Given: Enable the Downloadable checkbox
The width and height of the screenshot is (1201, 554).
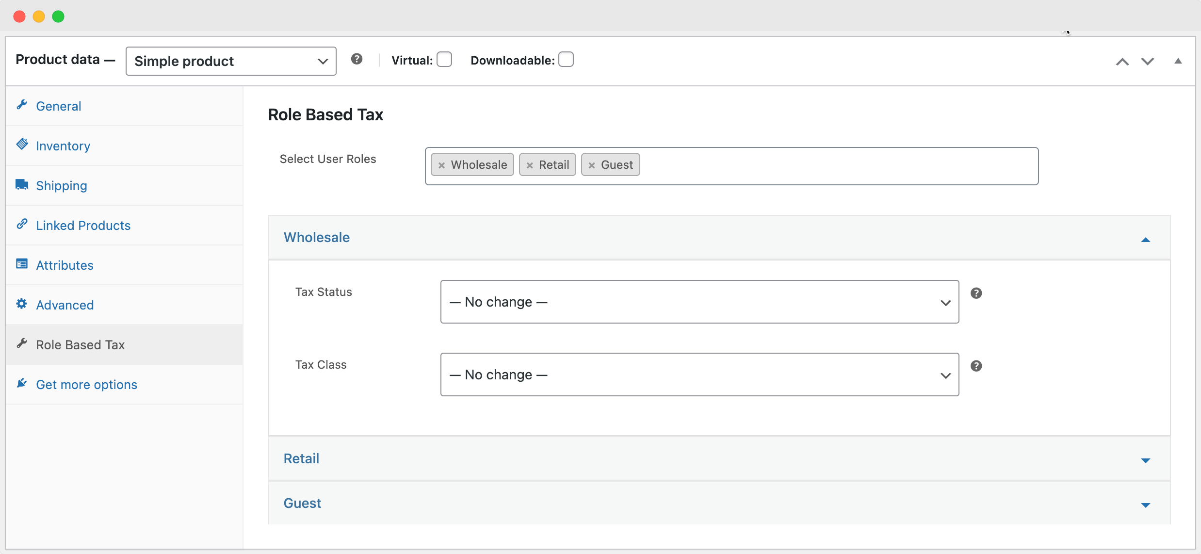Looking at the screenshot, I should (566, 59).
